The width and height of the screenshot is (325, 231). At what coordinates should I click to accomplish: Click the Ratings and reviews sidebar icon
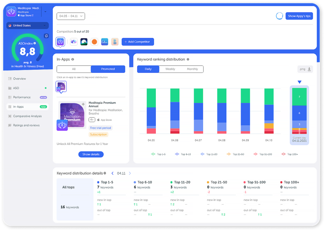click(10, 125)
